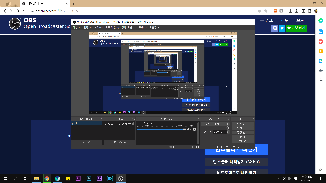326x183 pixels.
Task: Expand the system tray hidden icons chevron
Action: pos(279,178)
